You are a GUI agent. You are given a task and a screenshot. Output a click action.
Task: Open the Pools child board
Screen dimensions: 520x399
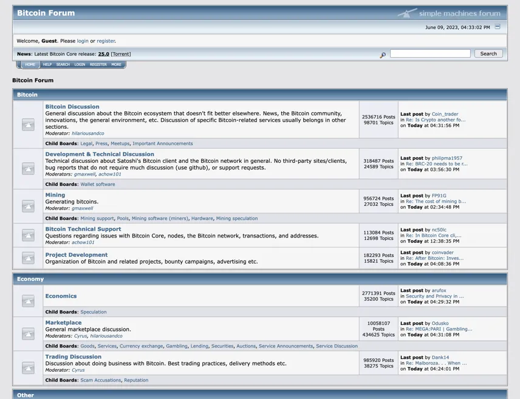pos(123,218)
